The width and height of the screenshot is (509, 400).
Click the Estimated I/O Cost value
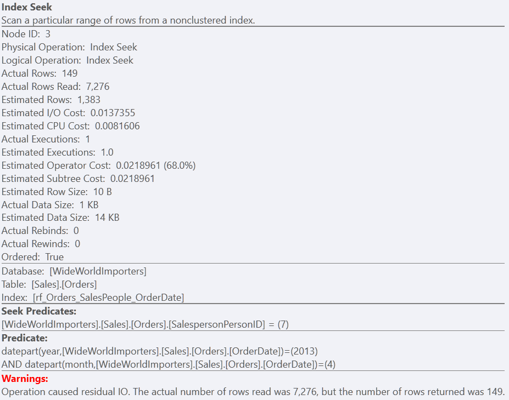tap(113, 113)
